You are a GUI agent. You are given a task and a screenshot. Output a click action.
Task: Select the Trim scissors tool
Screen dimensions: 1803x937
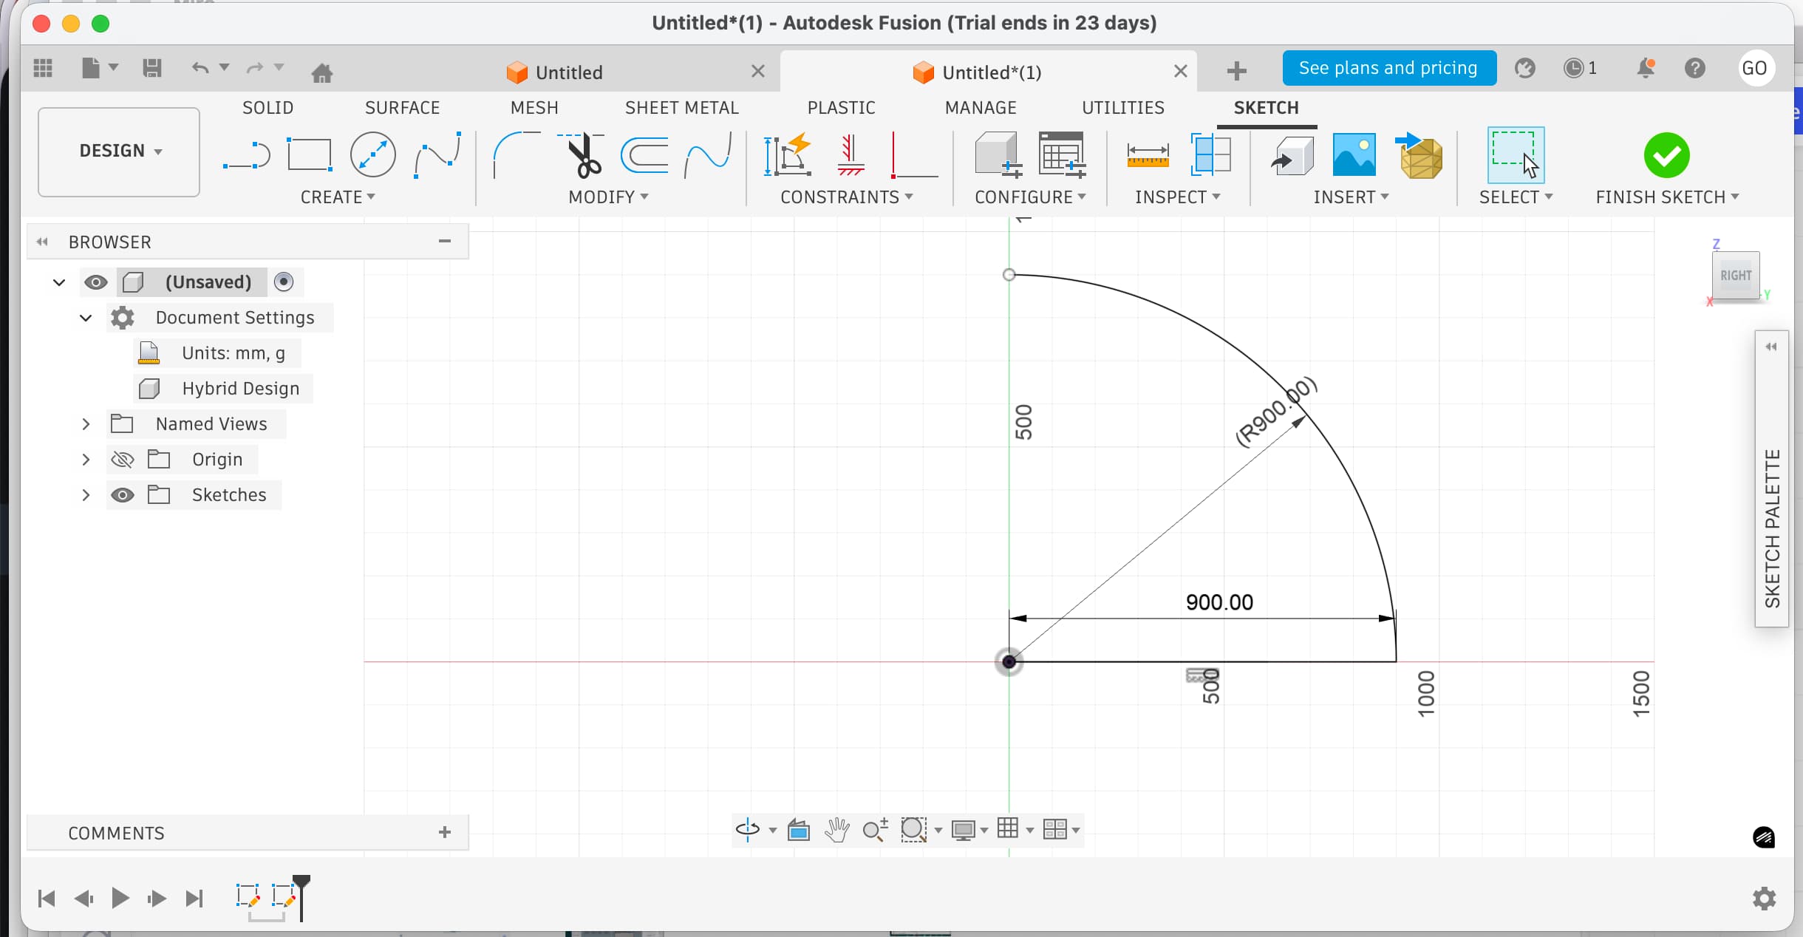coord(583,155)
